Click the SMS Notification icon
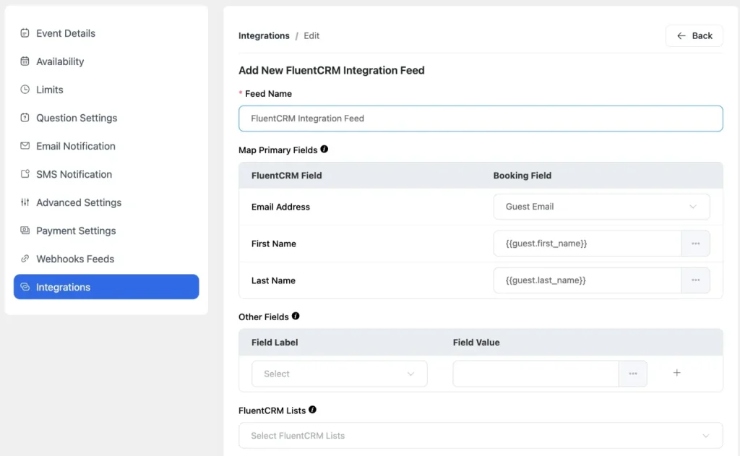Screen dimensions: 740x456 pos(25,174)
